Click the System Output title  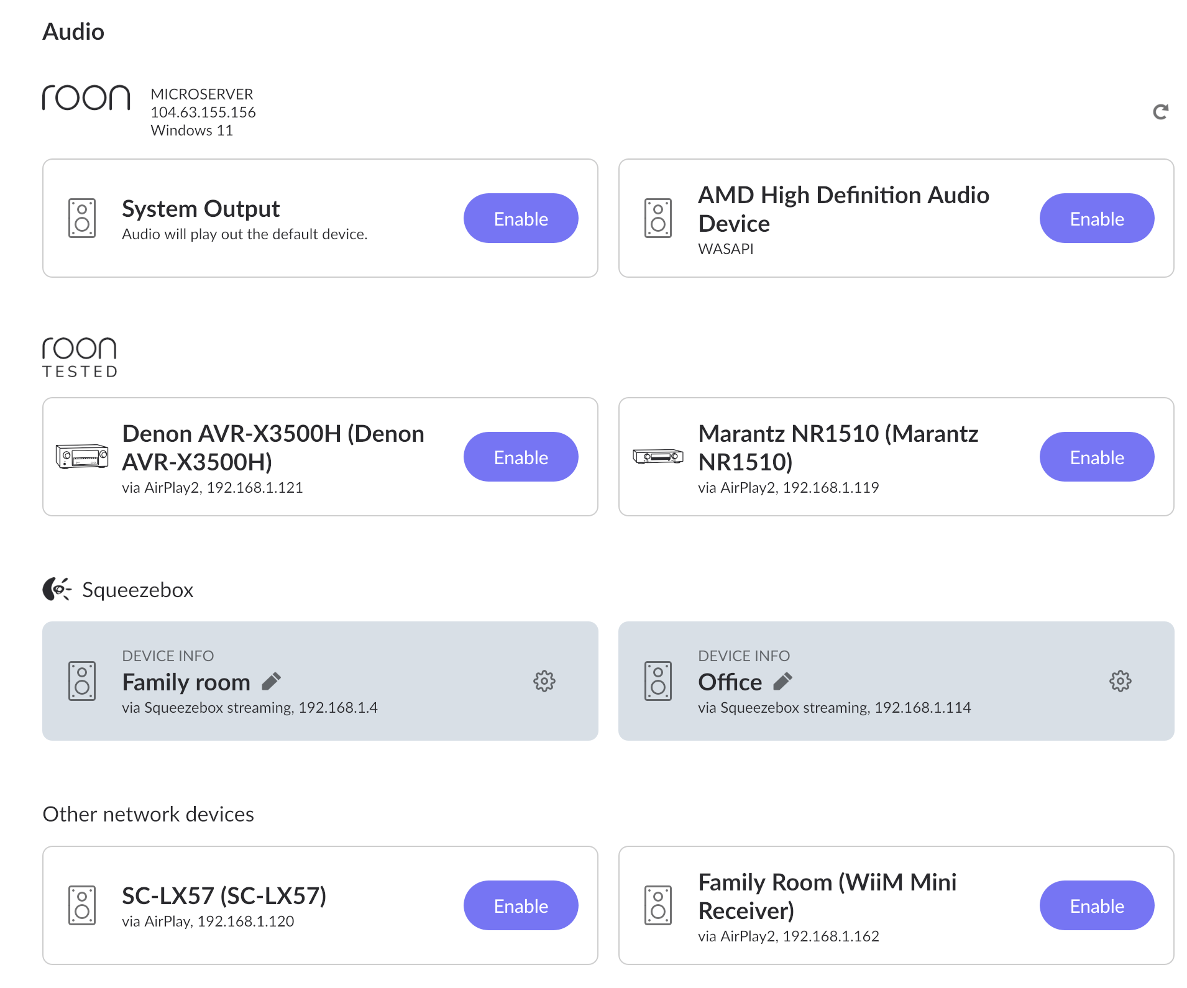click(x=201, y=209)
